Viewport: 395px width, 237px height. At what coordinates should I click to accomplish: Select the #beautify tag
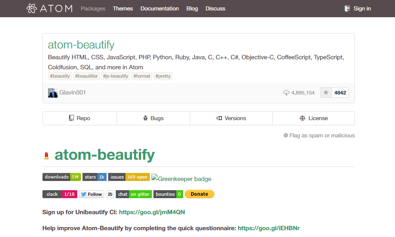tap(60, 76)
